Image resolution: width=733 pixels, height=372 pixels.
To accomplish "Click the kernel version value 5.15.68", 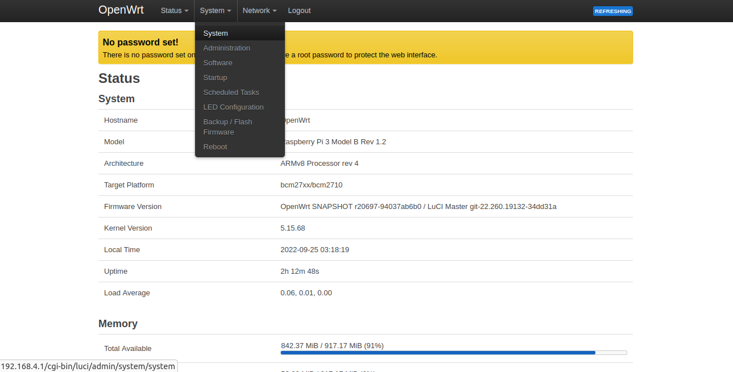I will (x=293, y=228).
